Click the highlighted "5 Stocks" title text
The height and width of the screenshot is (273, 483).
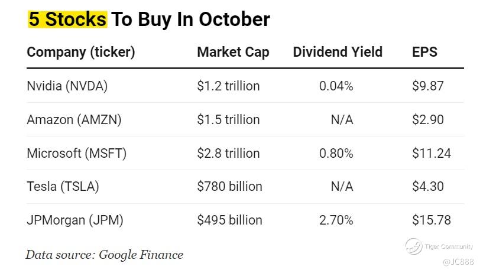pyautogui.click(x=67, y=19)
